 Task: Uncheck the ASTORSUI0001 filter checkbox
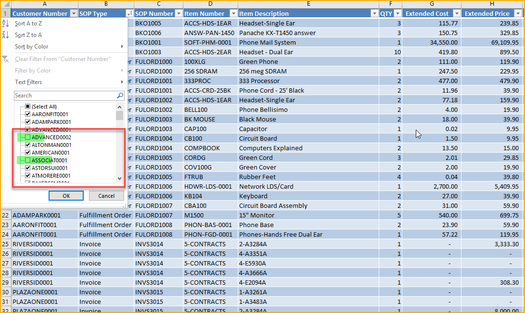(28, 168)
